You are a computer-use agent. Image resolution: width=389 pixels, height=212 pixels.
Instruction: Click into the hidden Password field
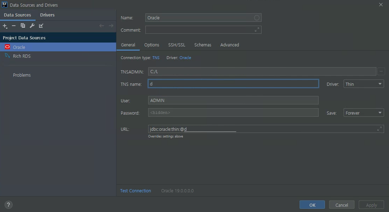point(233,113)
